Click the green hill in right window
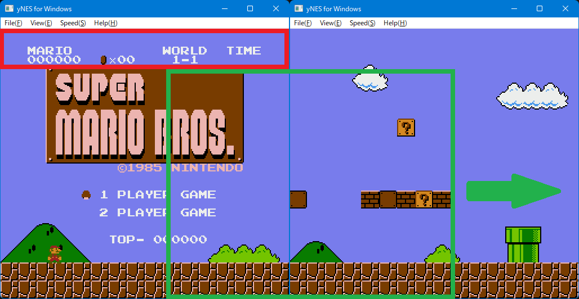This screenshot has height=299, width=579. 316,252
